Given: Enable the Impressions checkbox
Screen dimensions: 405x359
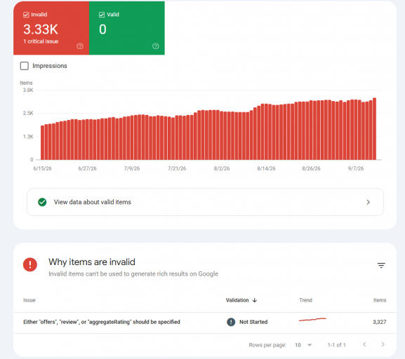Looking at the screenshot, I should 25,66.
